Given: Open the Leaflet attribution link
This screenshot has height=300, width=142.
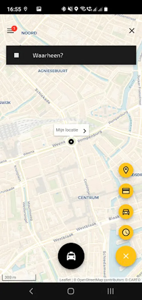Looking at the screenshot, I should pos(65,280).
